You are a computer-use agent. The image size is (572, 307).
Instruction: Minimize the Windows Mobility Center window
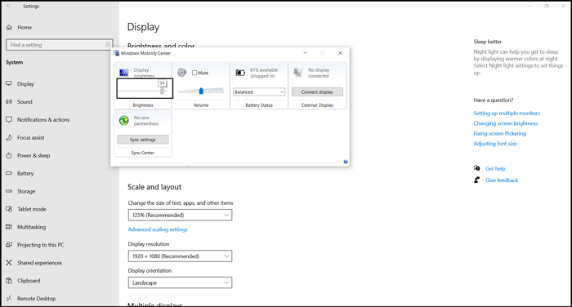(x=306, y=53)
